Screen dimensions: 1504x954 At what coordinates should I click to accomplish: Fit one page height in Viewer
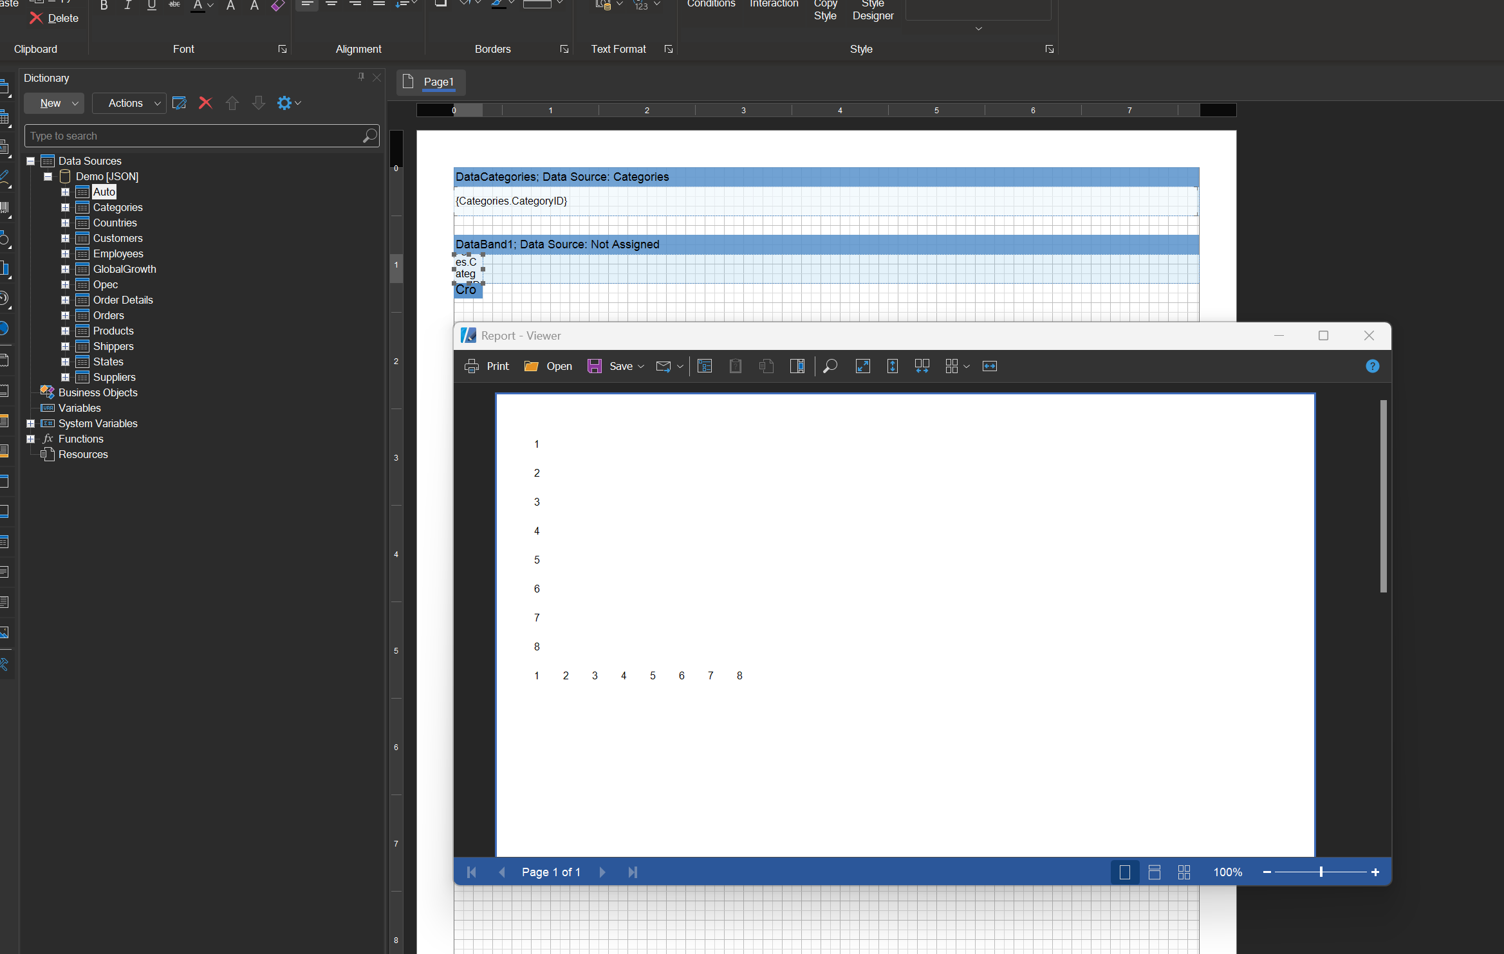click(x=893, y=366)
